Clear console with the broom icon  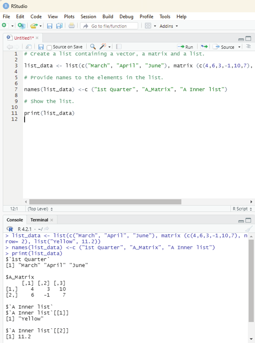tap(249, 229)
